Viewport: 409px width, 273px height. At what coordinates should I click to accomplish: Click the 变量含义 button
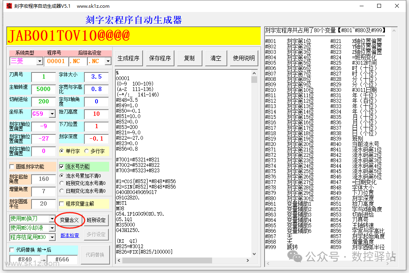tap(70, 220)
